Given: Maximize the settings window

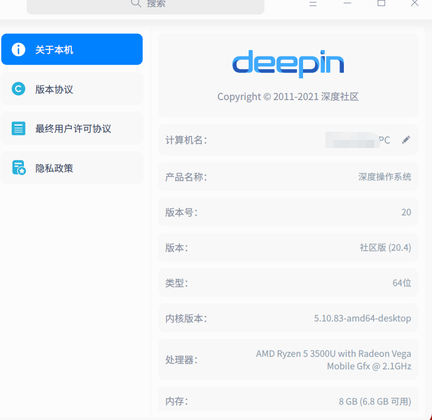Looking at the screenshot, I should 381,3.
